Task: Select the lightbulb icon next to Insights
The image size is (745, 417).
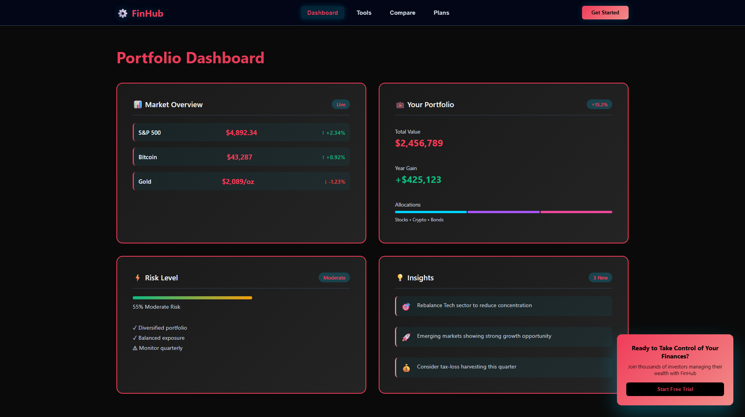Action: click(400, 277)
